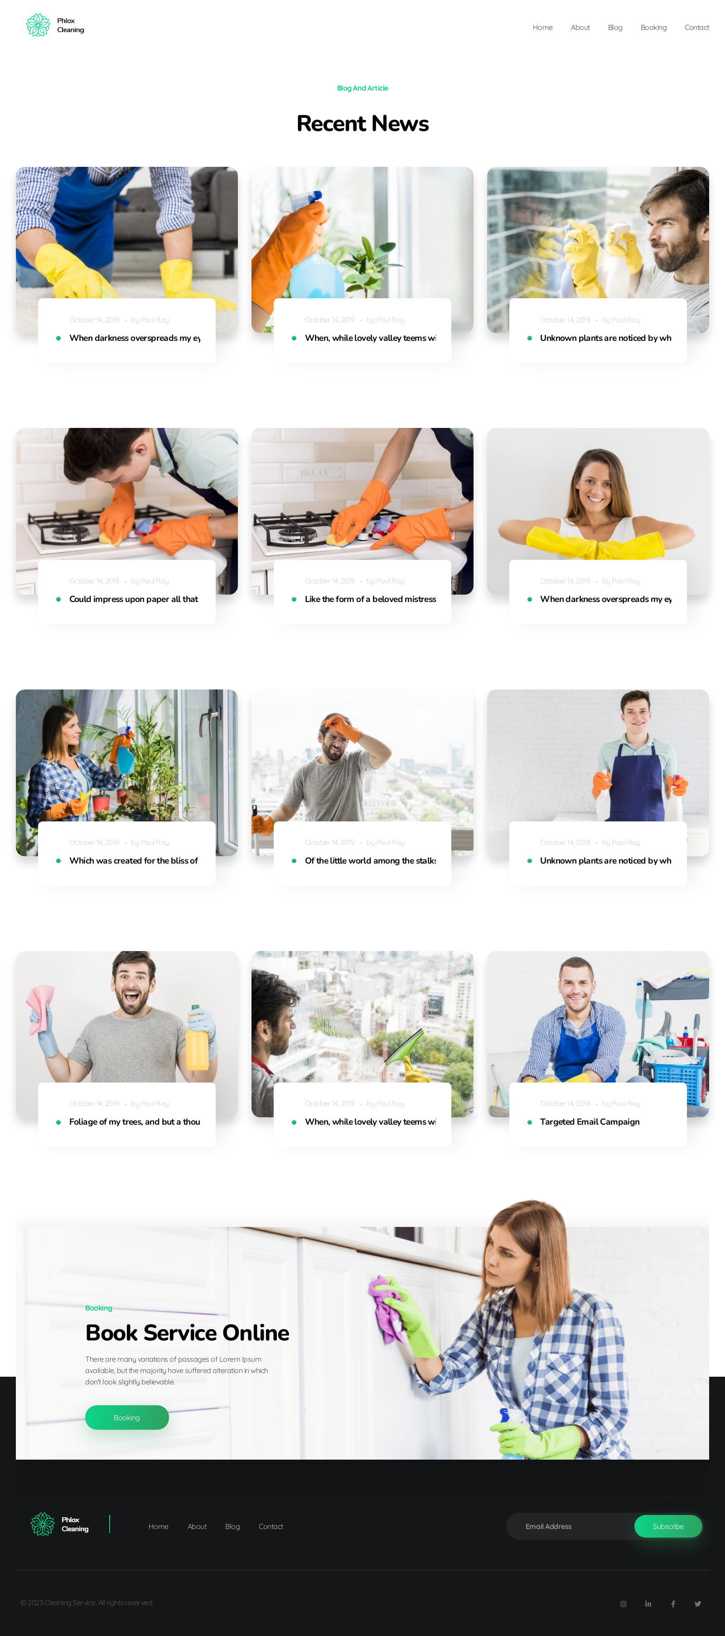Open the Instagram icon in footer
The height and width of the screenshot is (1636, 725).
click(x=623, y=1604)
